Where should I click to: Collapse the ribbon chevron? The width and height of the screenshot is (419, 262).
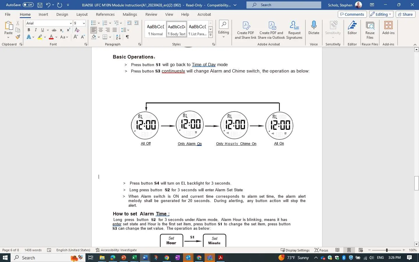415,44
